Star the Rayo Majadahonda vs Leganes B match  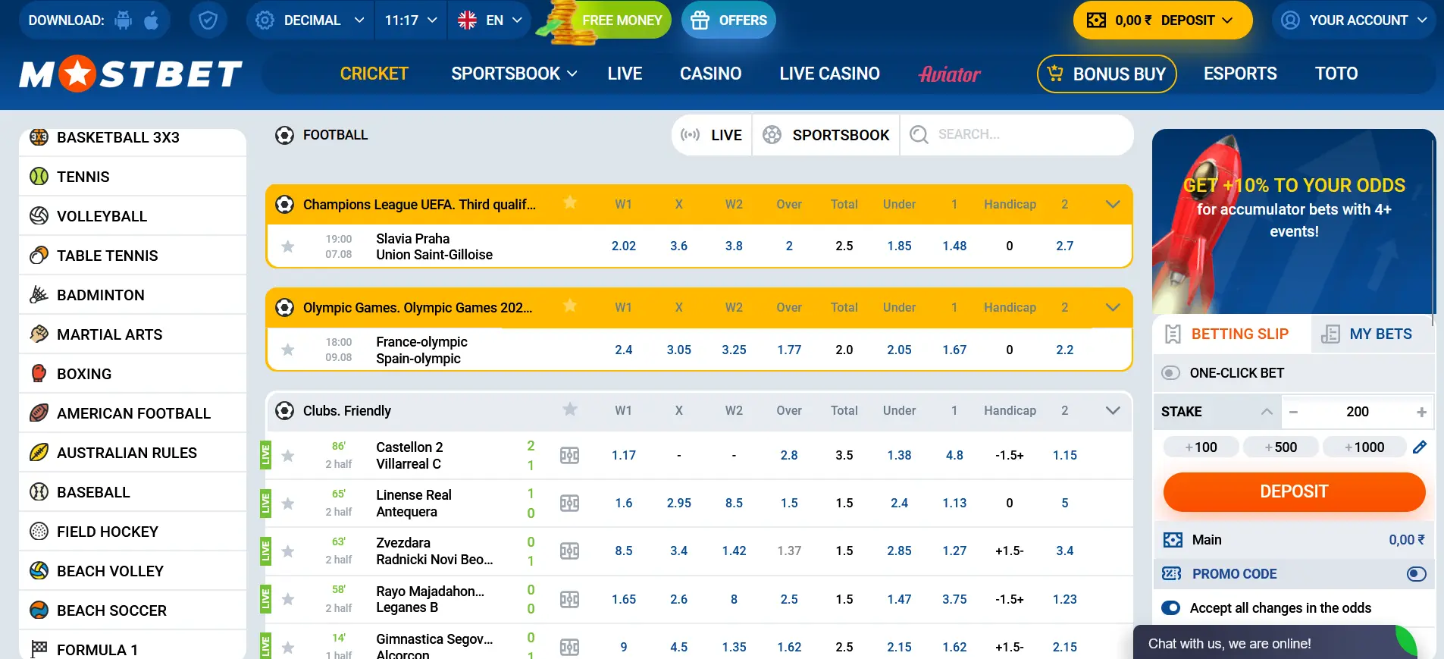coord(288,599)
